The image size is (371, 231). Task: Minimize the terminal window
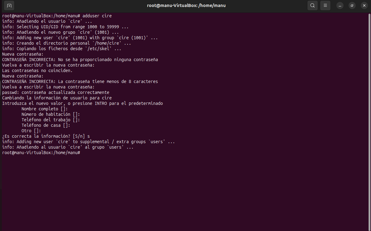point(340,5)
